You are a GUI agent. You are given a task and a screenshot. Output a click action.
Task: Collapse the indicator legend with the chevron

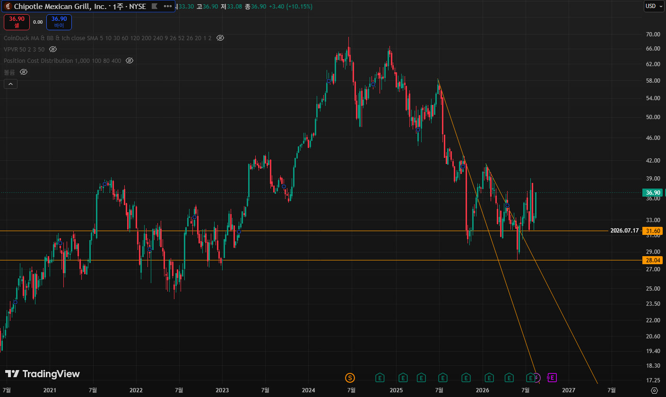[10, 84]
